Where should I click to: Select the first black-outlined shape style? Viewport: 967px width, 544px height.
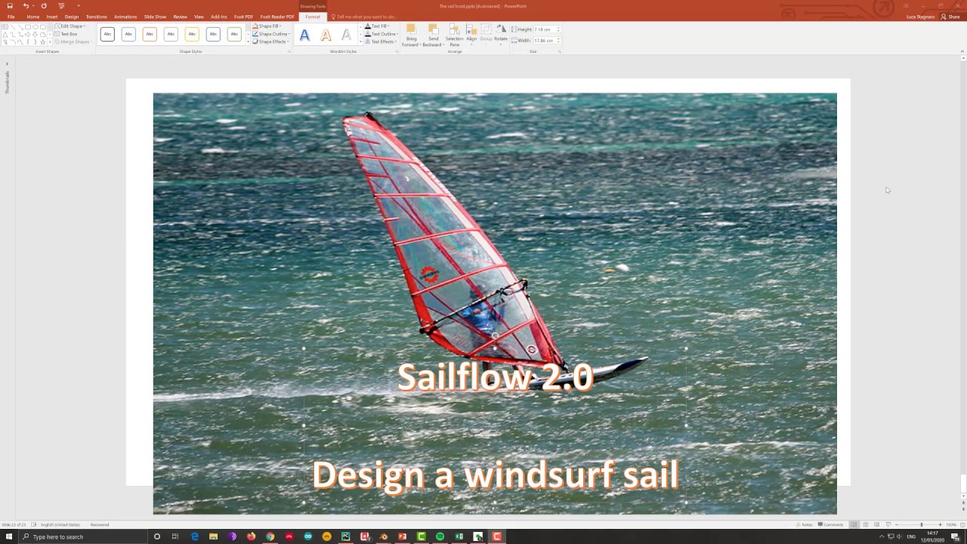click(107, 34)
